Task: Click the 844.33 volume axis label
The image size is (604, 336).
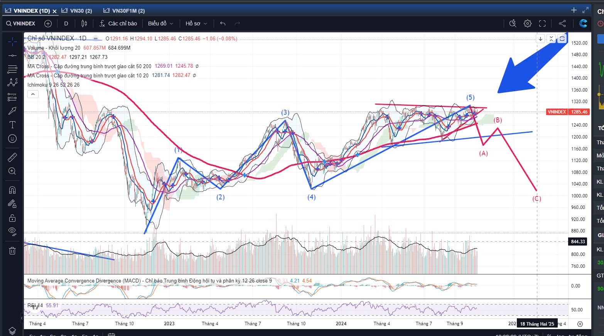Action: click(578, 242)
